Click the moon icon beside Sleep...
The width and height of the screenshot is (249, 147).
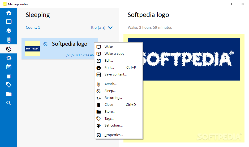98,91
